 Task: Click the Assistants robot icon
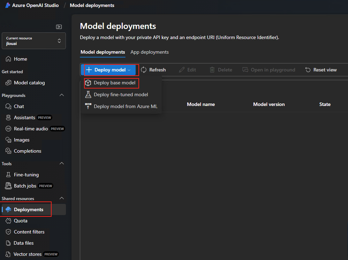[x=8, y=117]
